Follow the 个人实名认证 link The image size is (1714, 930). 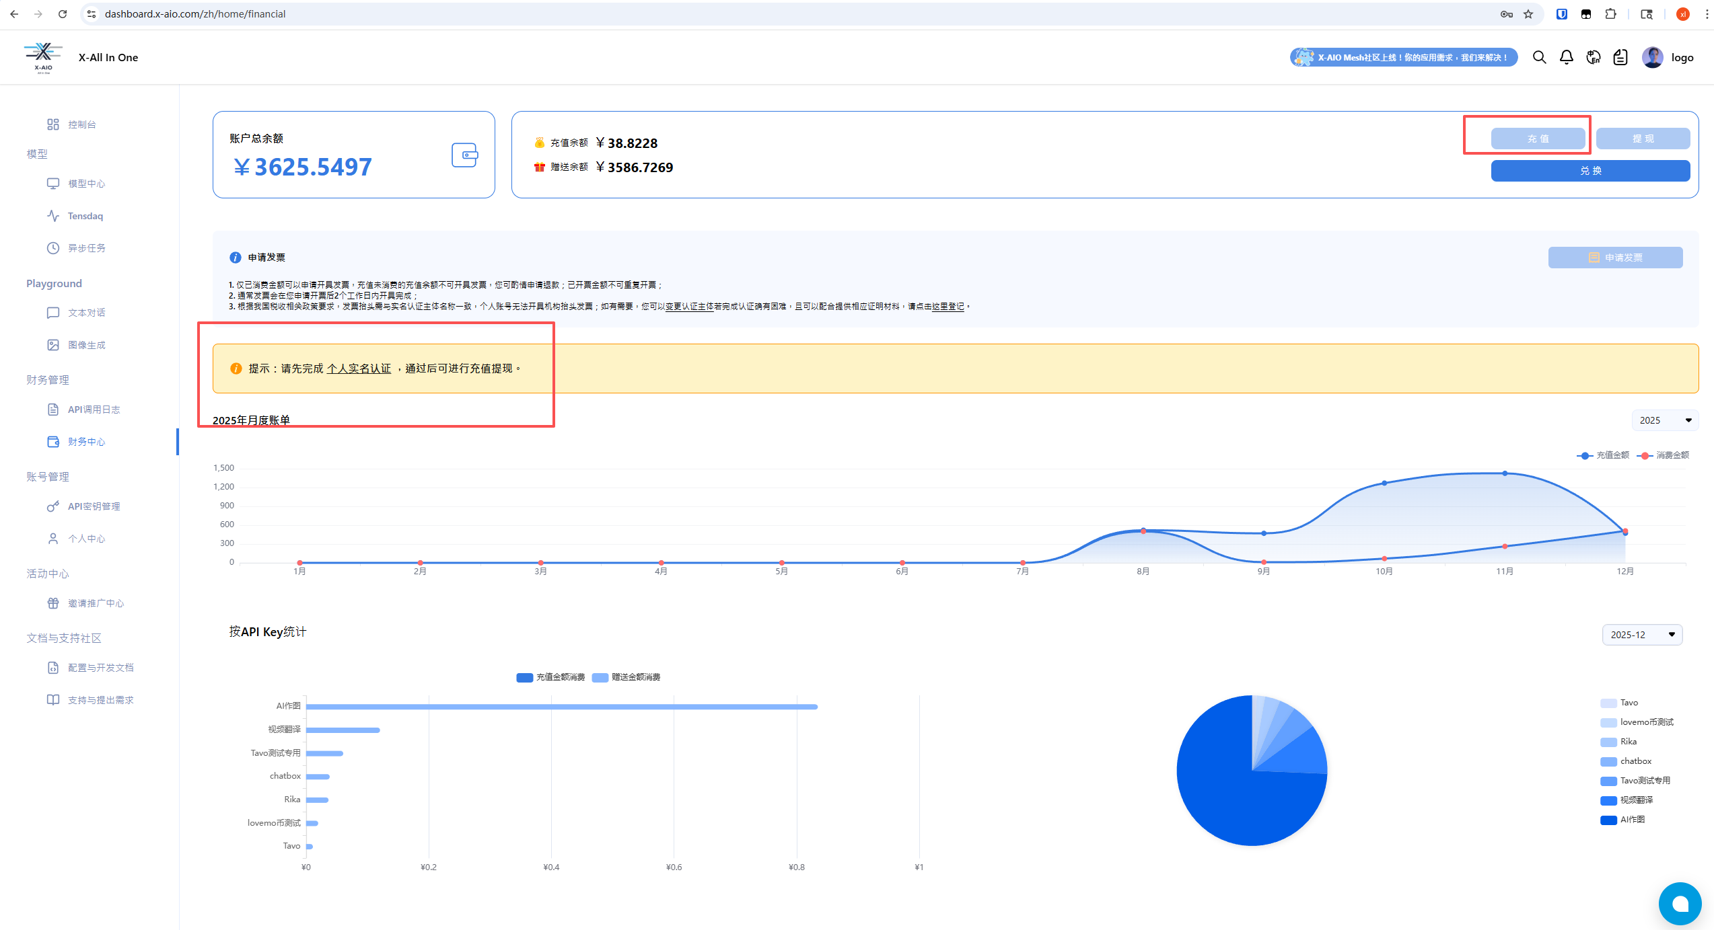click(x=359, y=369)
